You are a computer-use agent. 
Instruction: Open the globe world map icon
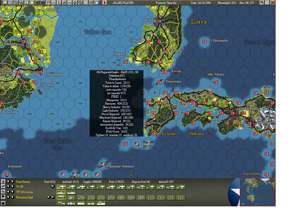(x=75, y=2)
